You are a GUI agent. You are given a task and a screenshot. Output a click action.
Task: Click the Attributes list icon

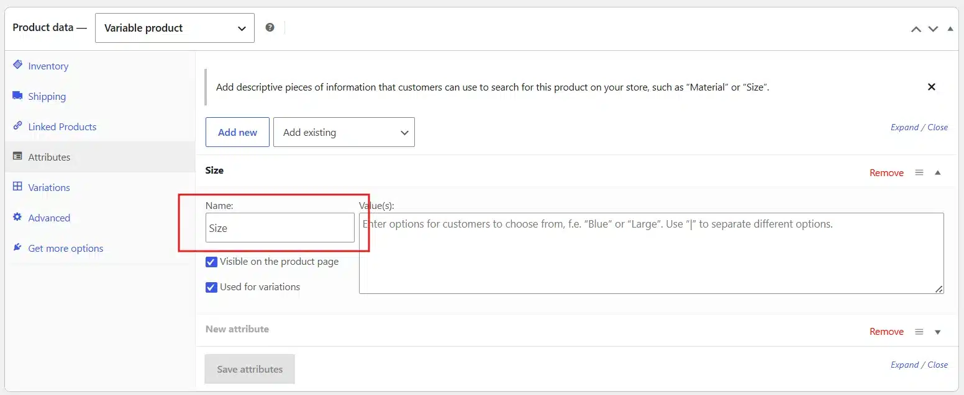17,156
